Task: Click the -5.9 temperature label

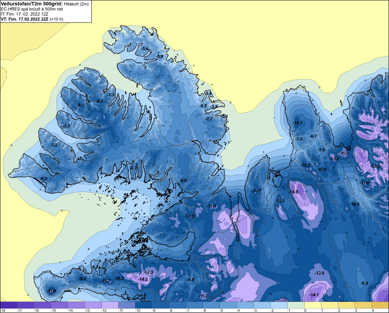Action: click(x=159, y=56)
